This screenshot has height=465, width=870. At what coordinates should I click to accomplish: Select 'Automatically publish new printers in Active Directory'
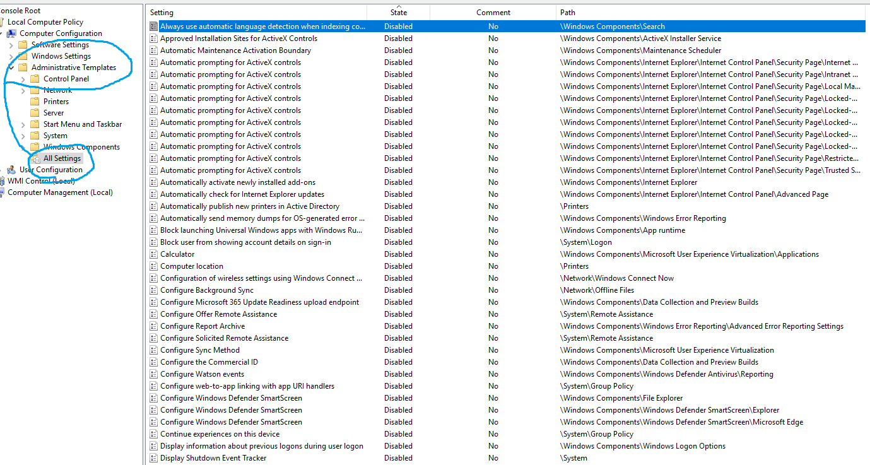(250, 206)
